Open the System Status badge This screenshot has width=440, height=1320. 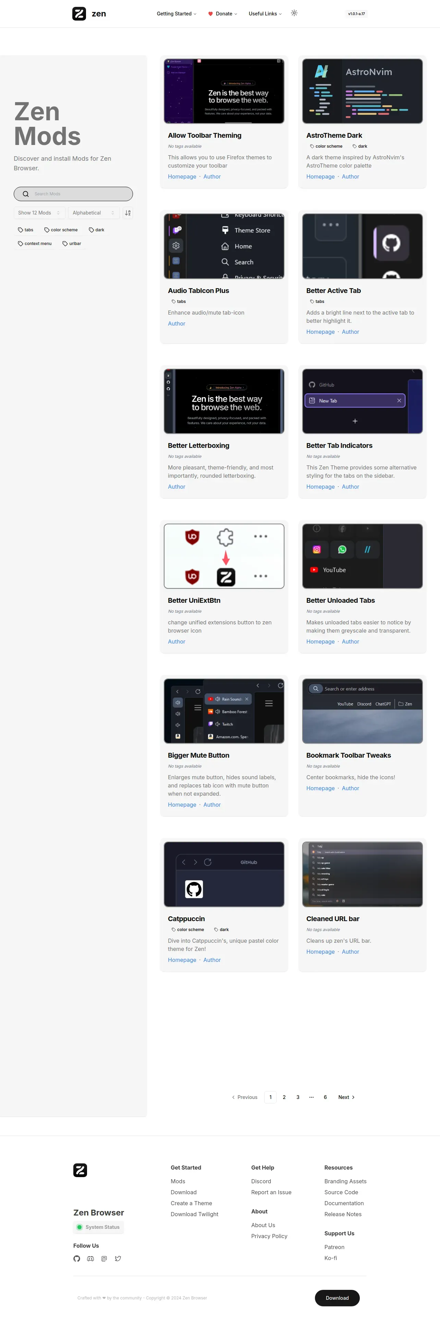click(x=98, y=1227)
